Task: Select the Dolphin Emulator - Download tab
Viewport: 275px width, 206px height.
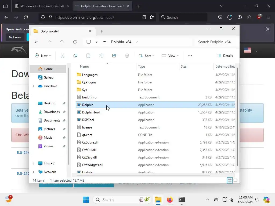Action: click(102, 6)
